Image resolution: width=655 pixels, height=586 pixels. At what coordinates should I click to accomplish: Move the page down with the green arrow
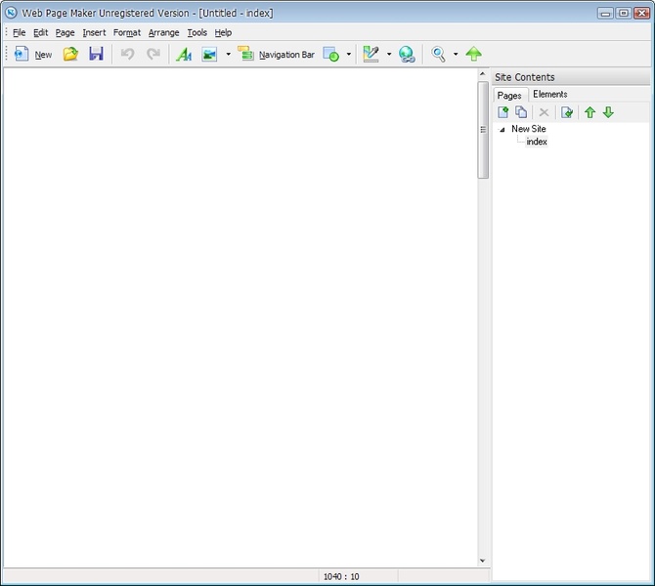608,112
